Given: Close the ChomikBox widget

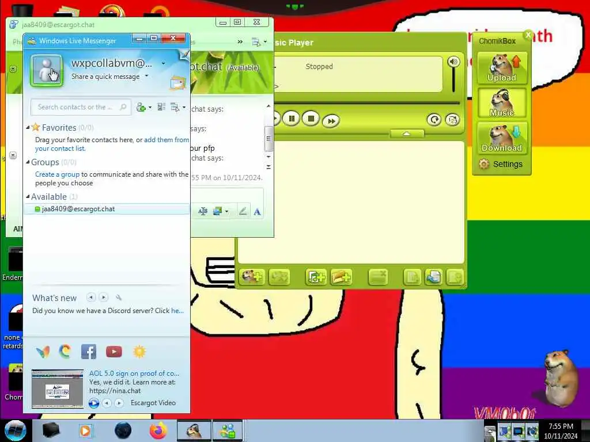Looking at the screenshot, I should point(528,35).
